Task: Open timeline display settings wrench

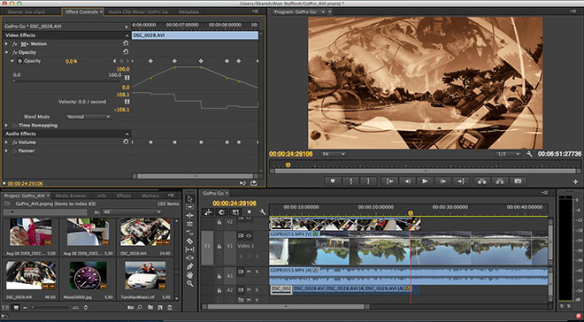Action: pyautogui.click(x=263, y=211)
